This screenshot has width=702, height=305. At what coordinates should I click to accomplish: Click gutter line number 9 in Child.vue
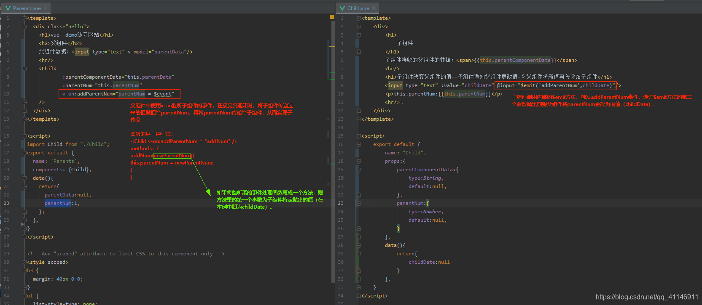point(342,85)
